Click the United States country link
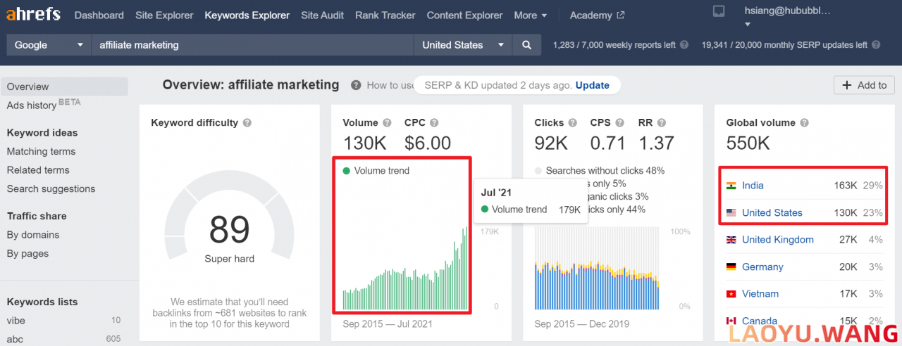 (772, 212)
